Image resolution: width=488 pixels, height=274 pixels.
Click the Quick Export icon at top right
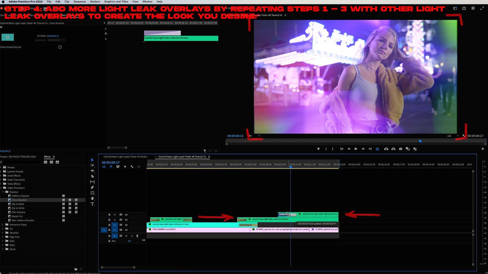coord(464,8)
